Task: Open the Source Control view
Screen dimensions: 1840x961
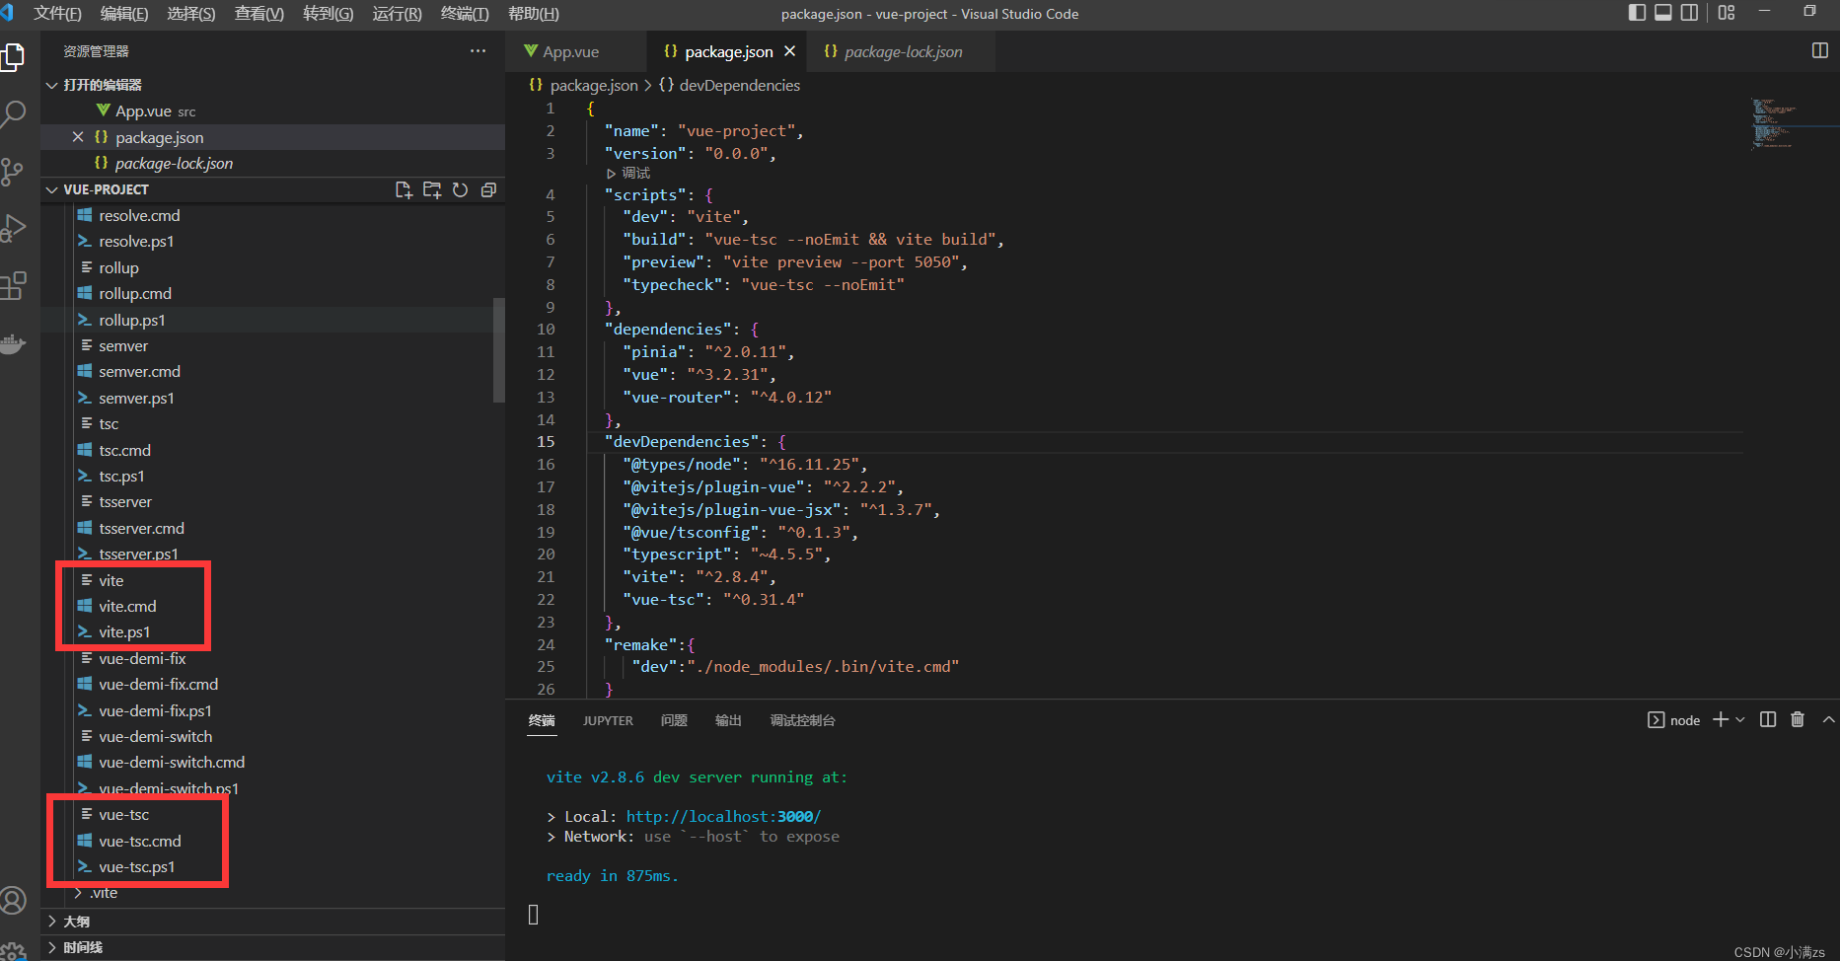Action: pyautogui.click(x=13, y=172)
